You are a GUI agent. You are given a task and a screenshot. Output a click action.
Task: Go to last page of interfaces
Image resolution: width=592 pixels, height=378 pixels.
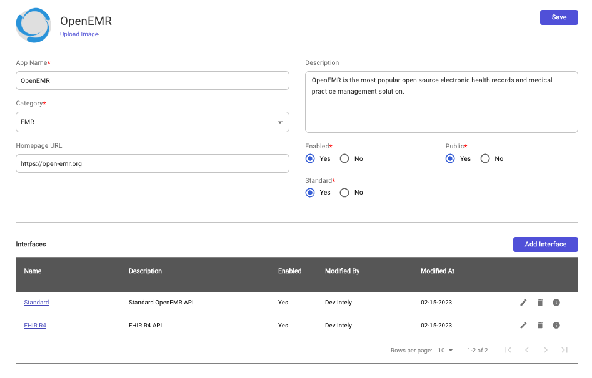click(564, 350)
